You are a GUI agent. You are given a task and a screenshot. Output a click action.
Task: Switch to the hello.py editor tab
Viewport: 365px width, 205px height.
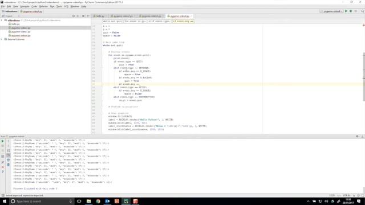pyautogui.click(x=100, y=16)
